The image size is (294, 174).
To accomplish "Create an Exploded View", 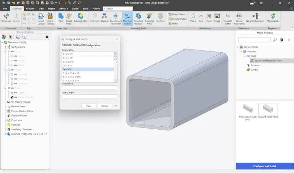I will pyautogui.click(x=149, y=19).
